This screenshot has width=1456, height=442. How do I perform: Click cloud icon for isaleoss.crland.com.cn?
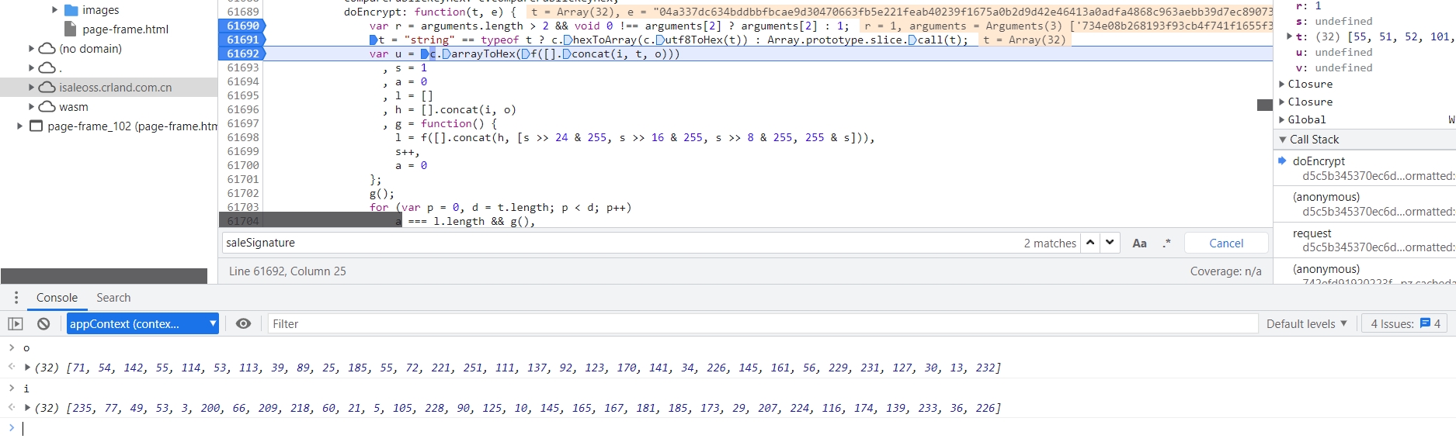47,88
